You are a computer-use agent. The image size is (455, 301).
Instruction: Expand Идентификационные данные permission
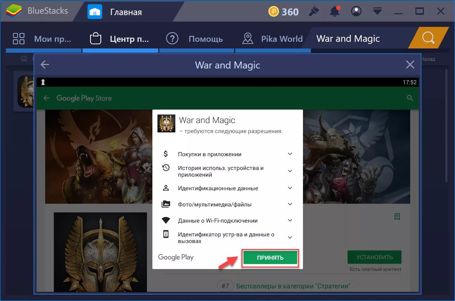(290, 188)
